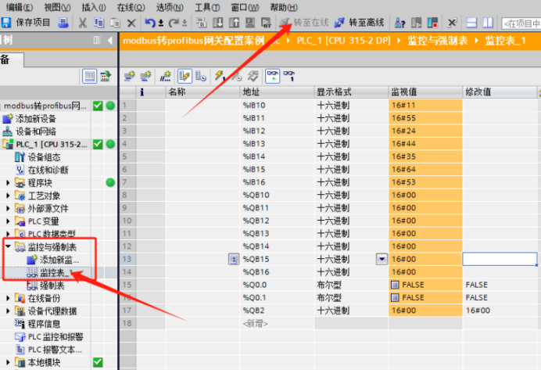Open the accessible devices icon
The height and width of the screenshot is (370, 541).
pos(399,23)
